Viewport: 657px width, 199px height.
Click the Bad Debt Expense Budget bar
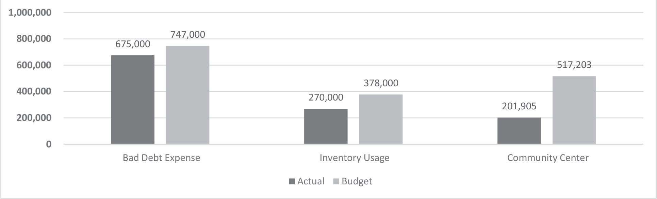(188, 95)
